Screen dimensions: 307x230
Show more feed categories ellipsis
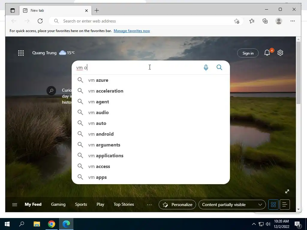[149, 205]
